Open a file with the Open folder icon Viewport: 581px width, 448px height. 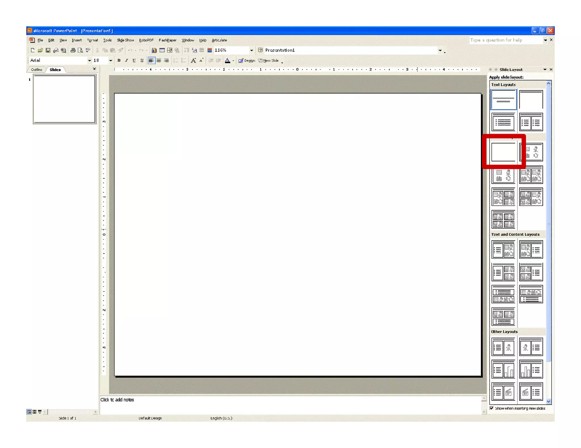tap(40, 50)
